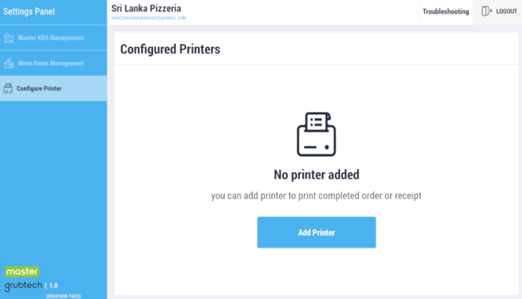Click the build number 20241030-1622 text
This screenshot has height=299, width=522.
(63, 296)
